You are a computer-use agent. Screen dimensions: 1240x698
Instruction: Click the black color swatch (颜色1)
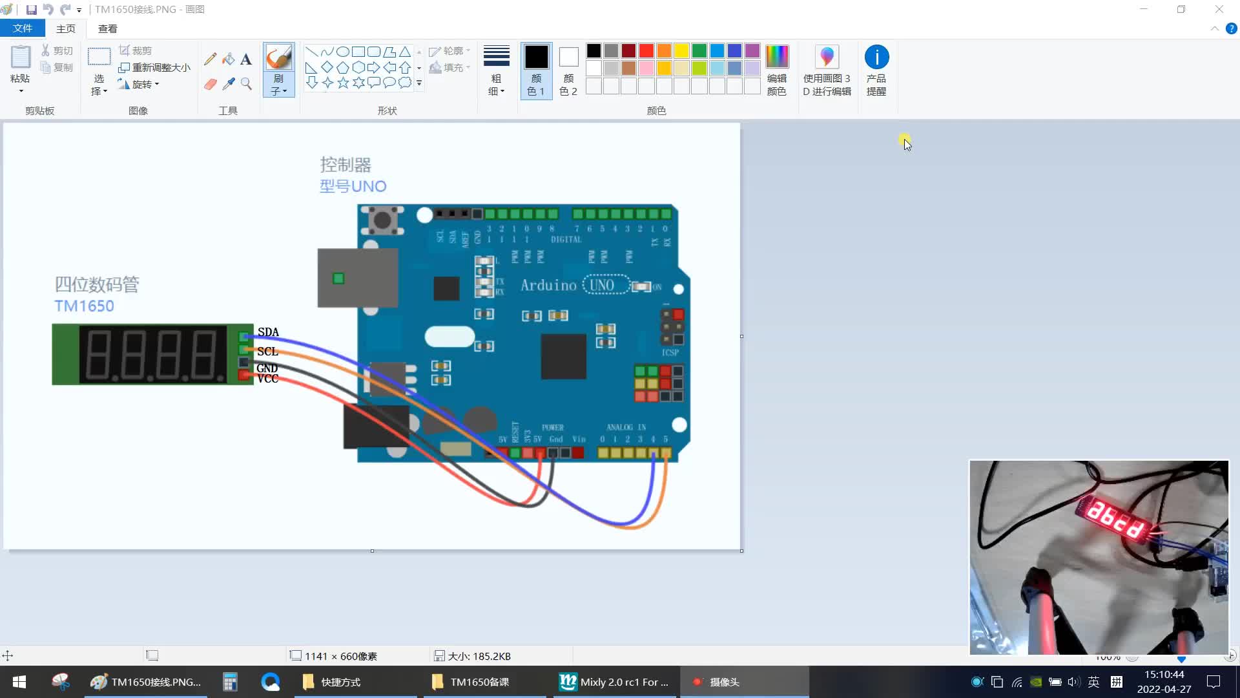[x=537, y=57]
